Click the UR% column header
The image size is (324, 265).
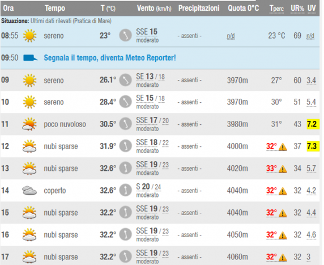pos(297,9)
